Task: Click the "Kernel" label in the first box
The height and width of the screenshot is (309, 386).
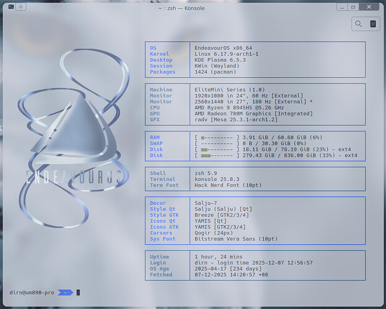Action: click(159, 54)
